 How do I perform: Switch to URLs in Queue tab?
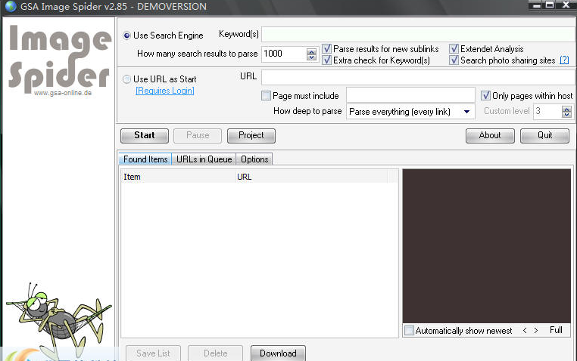pyautogui.click(x=204, y=159)
